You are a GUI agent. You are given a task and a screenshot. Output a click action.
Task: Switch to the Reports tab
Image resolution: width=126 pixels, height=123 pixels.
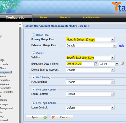[x=65, y=17]
